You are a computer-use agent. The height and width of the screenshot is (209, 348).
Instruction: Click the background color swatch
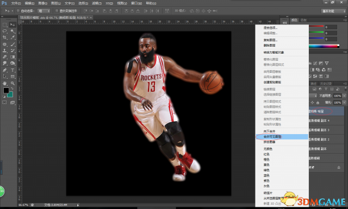[x=10, y=95]
